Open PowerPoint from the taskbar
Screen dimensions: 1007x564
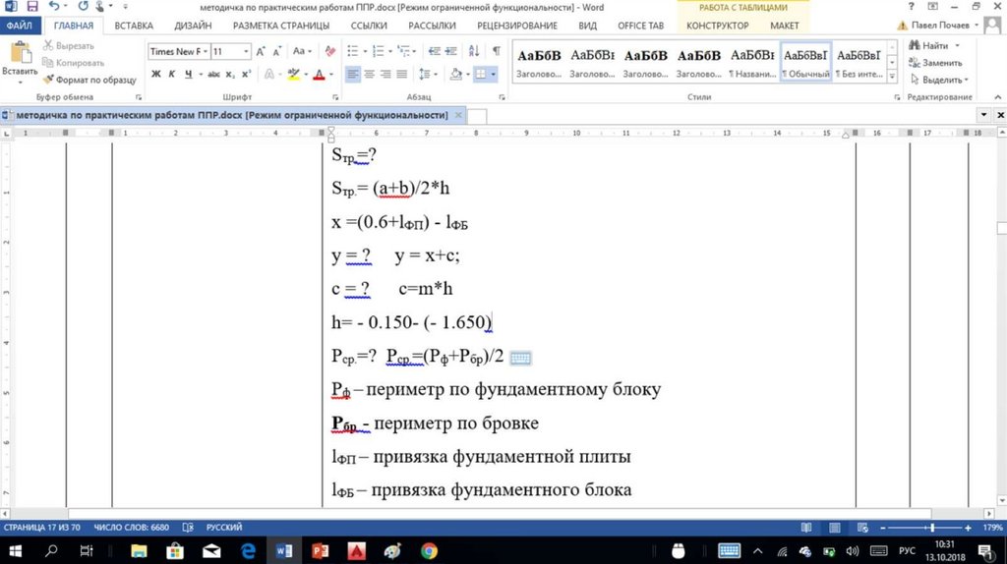click(x=320, y=550)
